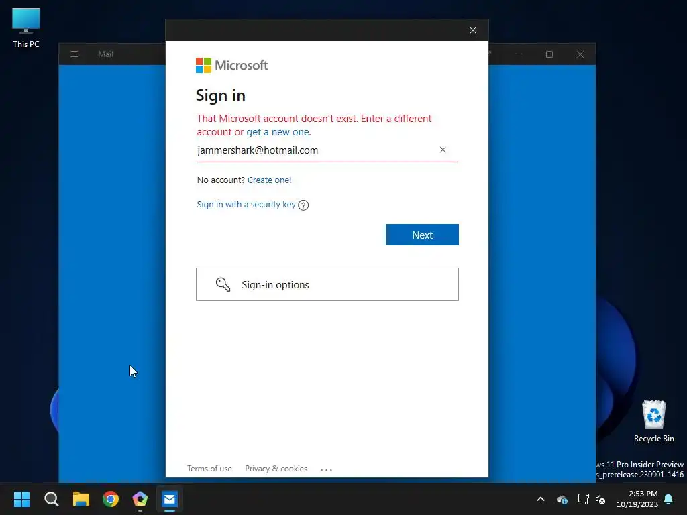Click the Microsoft logo in the dialog
The height and width of the screenshot is (515, 687).
[231, 65]
